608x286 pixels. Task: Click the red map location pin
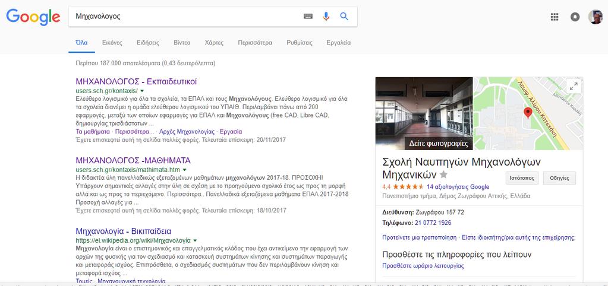coord(528,113)
